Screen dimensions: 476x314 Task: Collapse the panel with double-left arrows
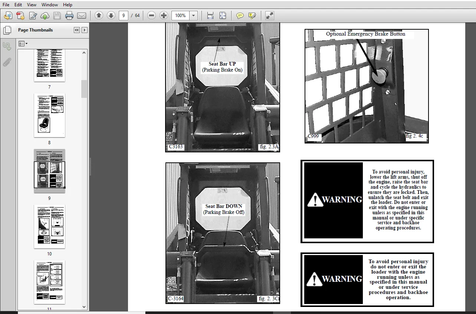77,30
